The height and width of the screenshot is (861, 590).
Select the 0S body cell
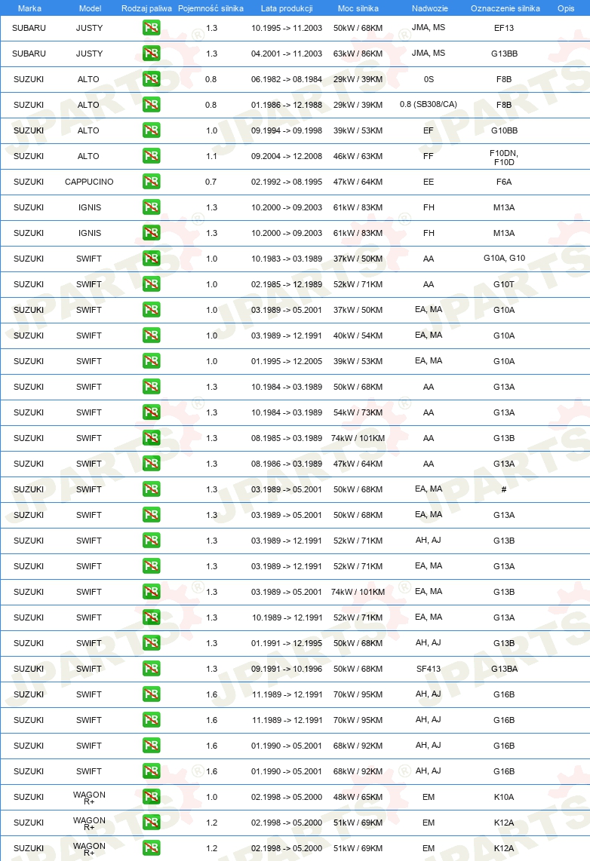tap(429, 79)
